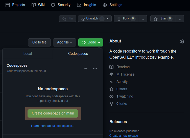
Task: Click the Unwatch count badge
Action: pos(102,18)
